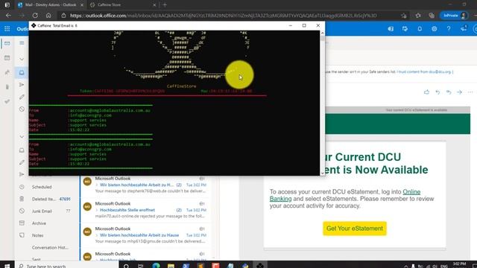Image resolution: width=477 pixels, height=268 pixels.
Task: Open the InPrivate profile button
Action: (455, 16)
